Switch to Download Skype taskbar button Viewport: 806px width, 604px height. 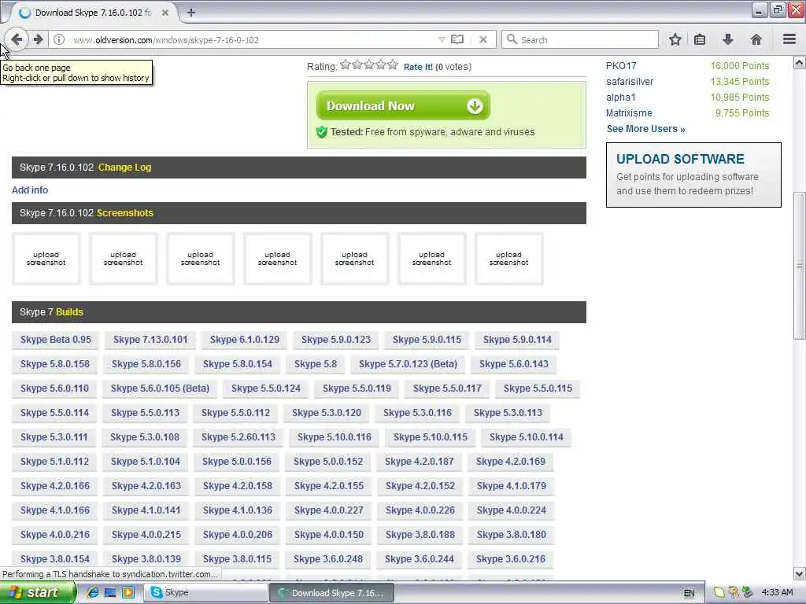[331, 593]
